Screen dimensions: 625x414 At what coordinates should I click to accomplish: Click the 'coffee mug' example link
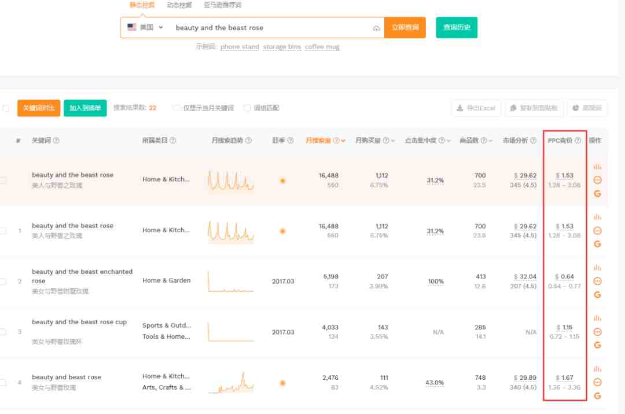[x=322, y=47]
